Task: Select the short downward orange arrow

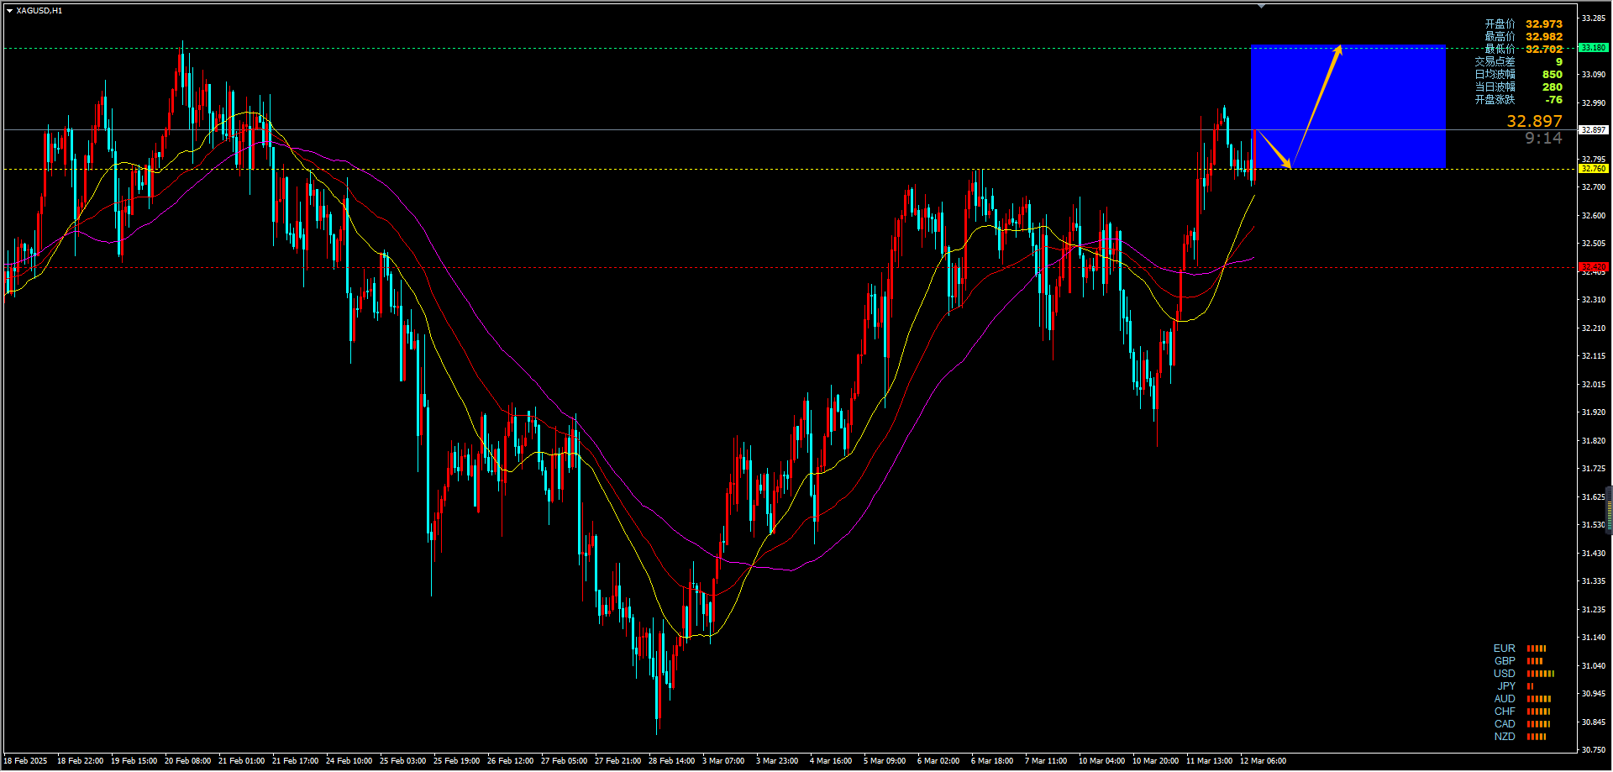Action: 1274,149
